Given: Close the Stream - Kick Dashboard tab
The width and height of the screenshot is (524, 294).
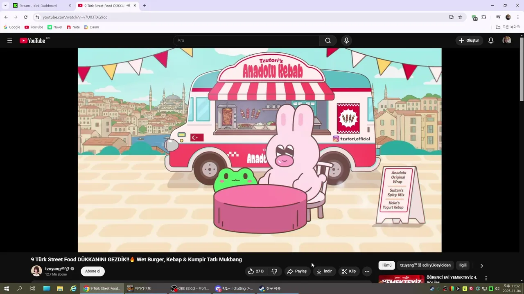Looking at the screenshot, I should coord(70,6).
